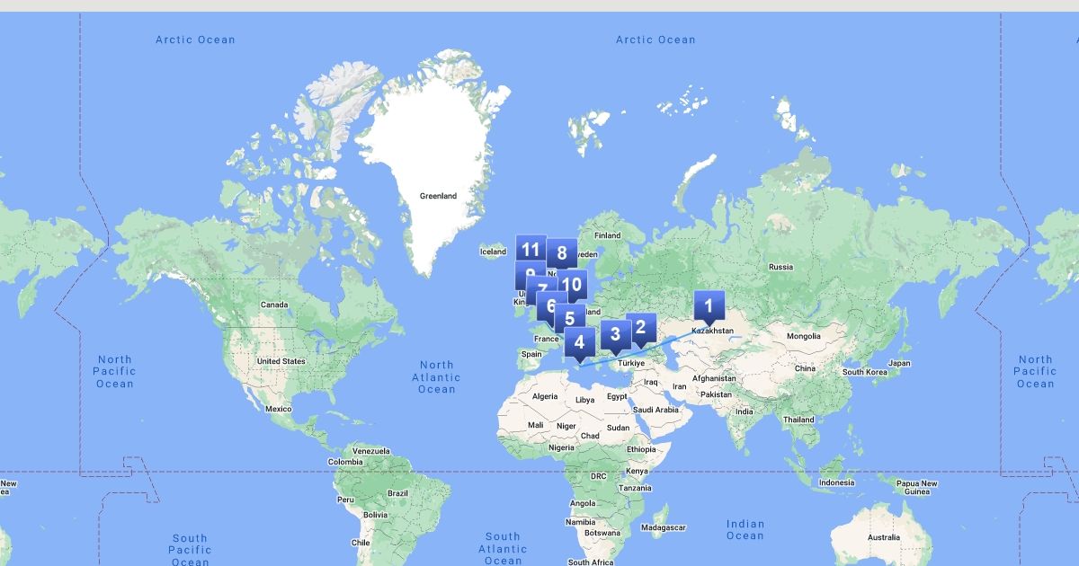Click map marker number 4

580,342
